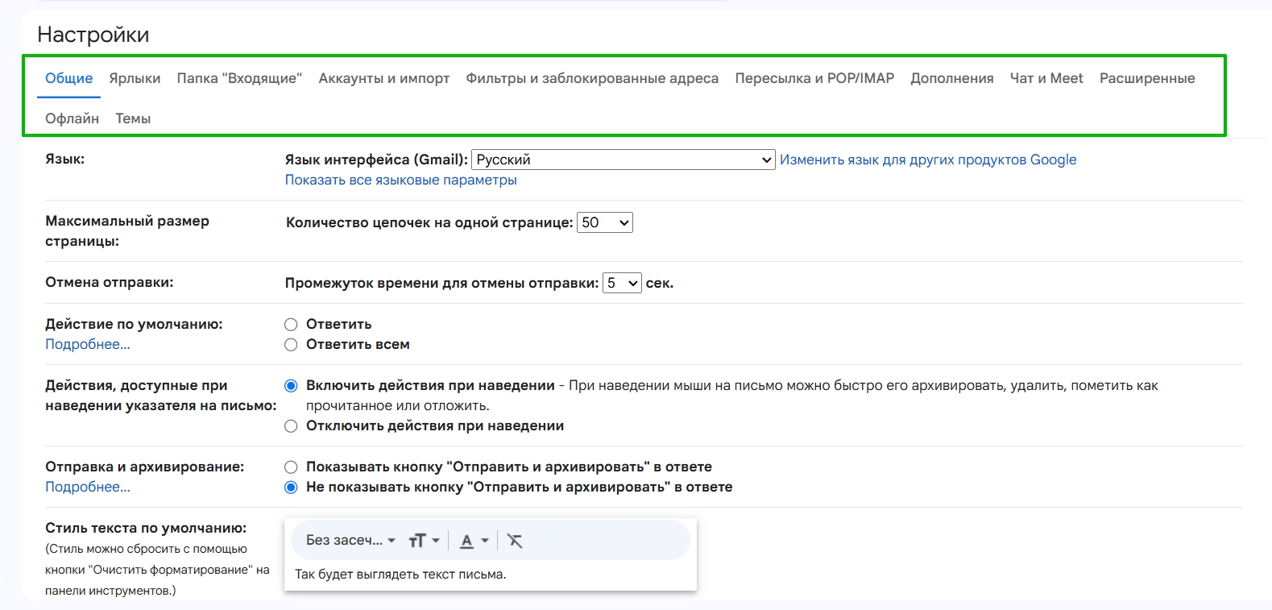This screenshot has height=610, width=1272.
Task: Open the text color icon
Action: click(474, 541)
